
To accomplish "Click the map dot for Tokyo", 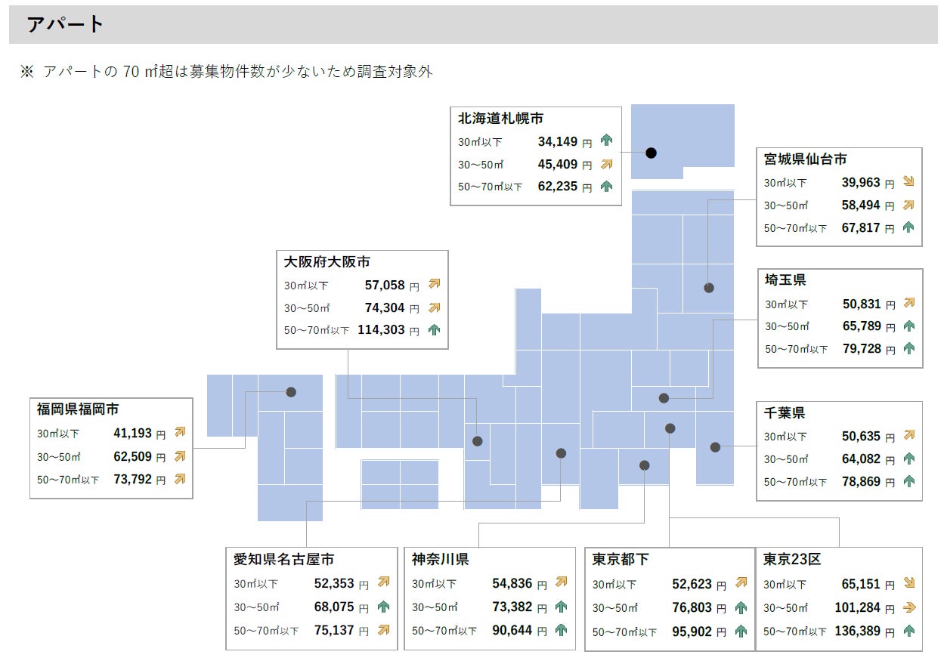I will point(670,428).
